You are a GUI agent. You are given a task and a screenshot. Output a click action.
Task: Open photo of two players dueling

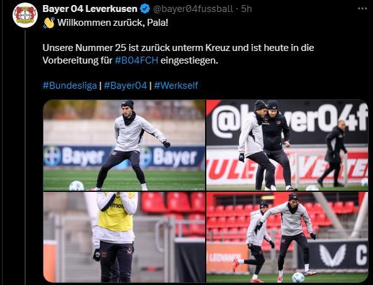287,145
